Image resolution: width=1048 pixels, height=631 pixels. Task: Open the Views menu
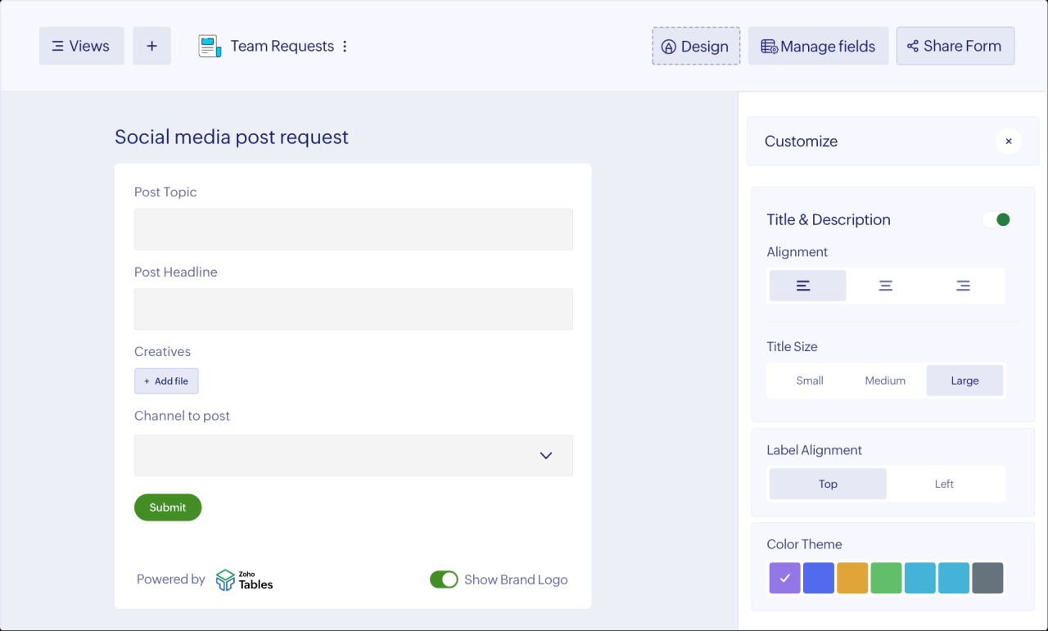81,46
